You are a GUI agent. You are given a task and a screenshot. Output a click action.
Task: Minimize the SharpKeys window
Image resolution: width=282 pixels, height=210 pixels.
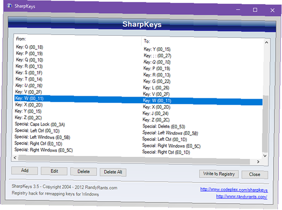238,10
